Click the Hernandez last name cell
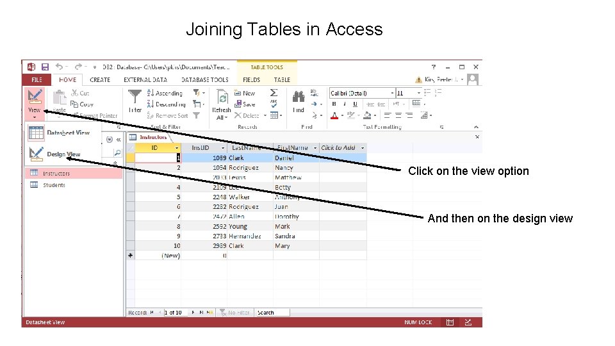The width and height of the screenshot is (615, 346). point(250,236)
